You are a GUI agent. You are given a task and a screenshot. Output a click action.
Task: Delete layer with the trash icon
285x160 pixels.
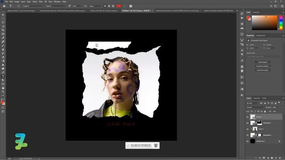point(280,158)
